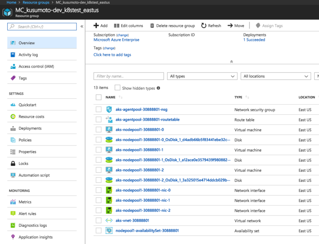The image size is (319, 244).
Task: Click the virtual network icon for aks-vnet-30888801
Action: click(109, 220)
